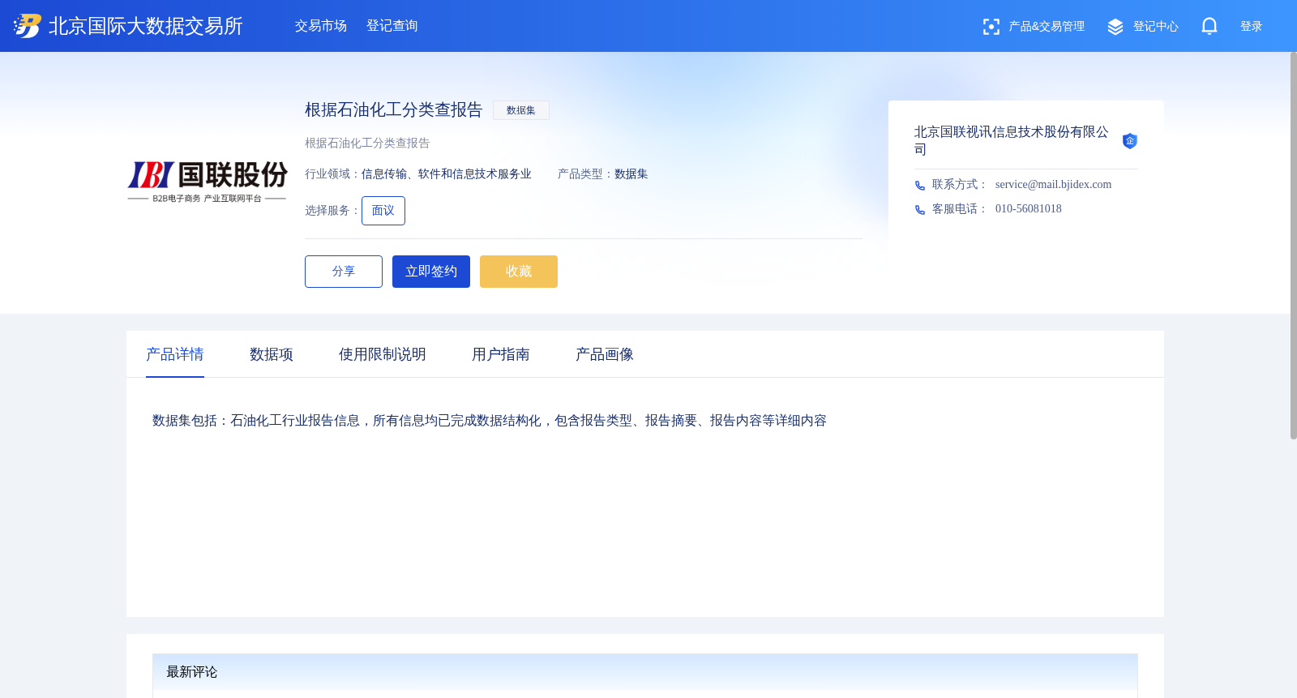Click the phone icon beside 联系方式

pyautogui.click(x=920, y=186)
